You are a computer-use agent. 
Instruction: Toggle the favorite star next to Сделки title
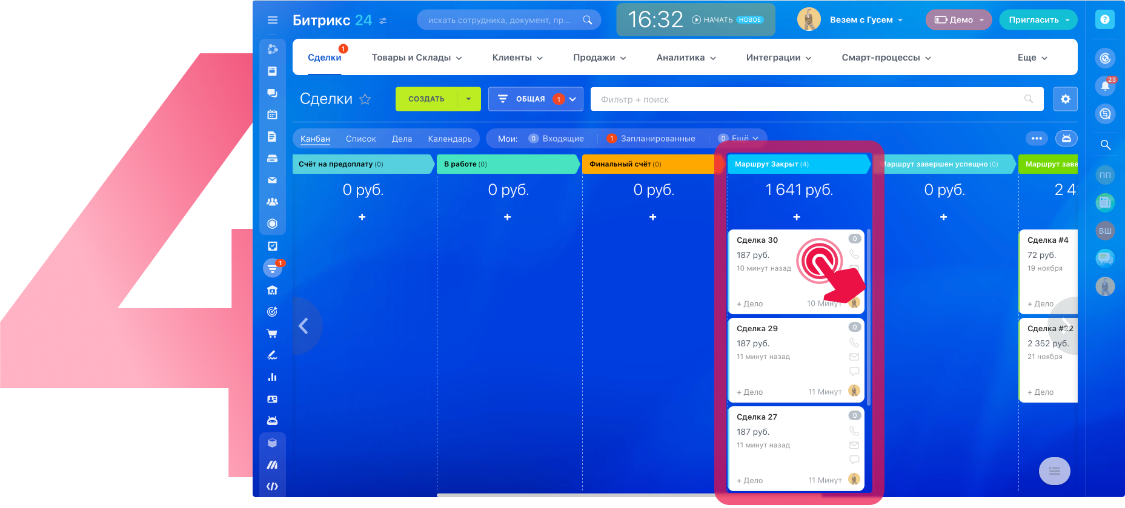point(365,99)
